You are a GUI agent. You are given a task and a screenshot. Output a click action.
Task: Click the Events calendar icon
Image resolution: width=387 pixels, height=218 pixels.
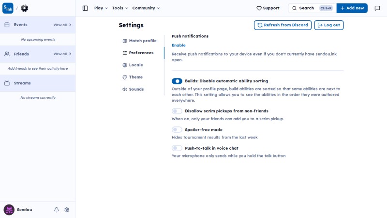7,25
